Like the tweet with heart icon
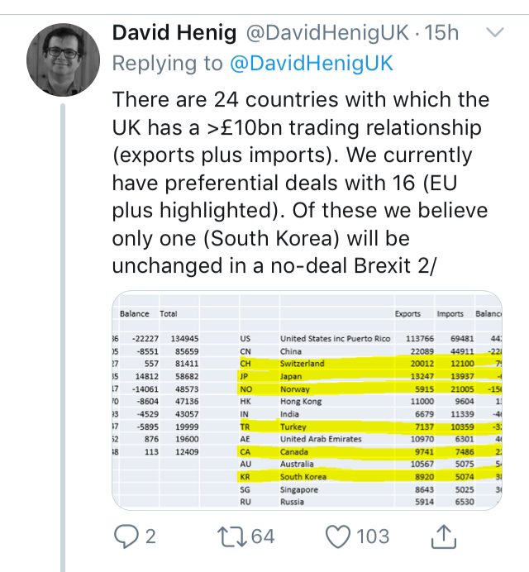The image size is (529, 572). (x=337, y=536)
